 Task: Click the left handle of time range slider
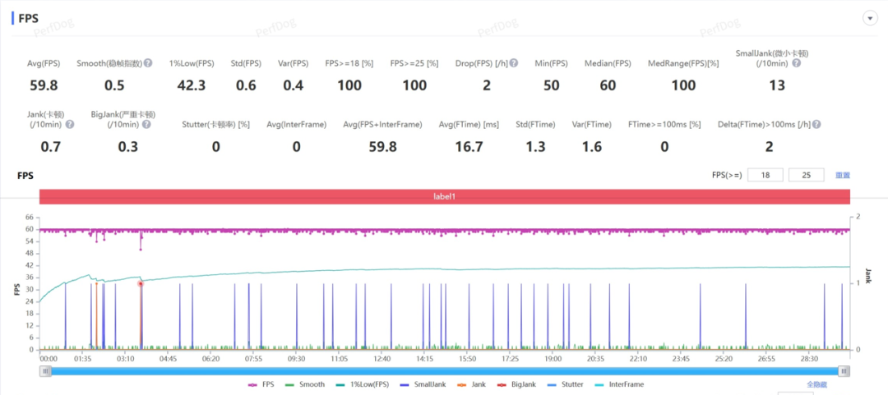[x=45, y=371]
